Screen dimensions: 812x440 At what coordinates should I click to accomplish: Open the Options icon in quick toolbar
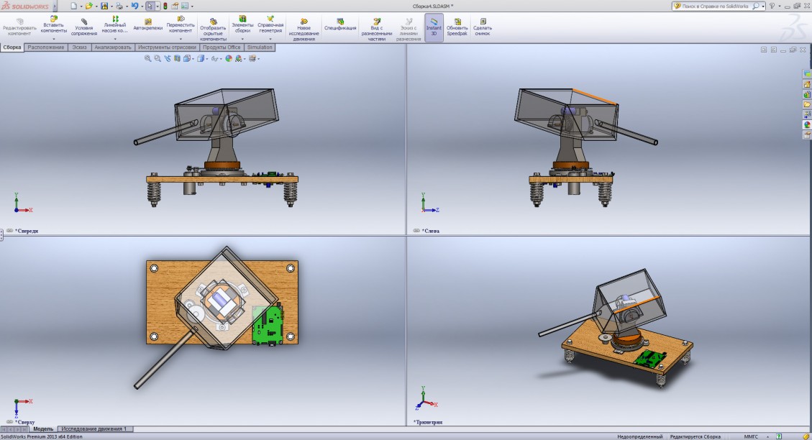(x=184, y=6)
